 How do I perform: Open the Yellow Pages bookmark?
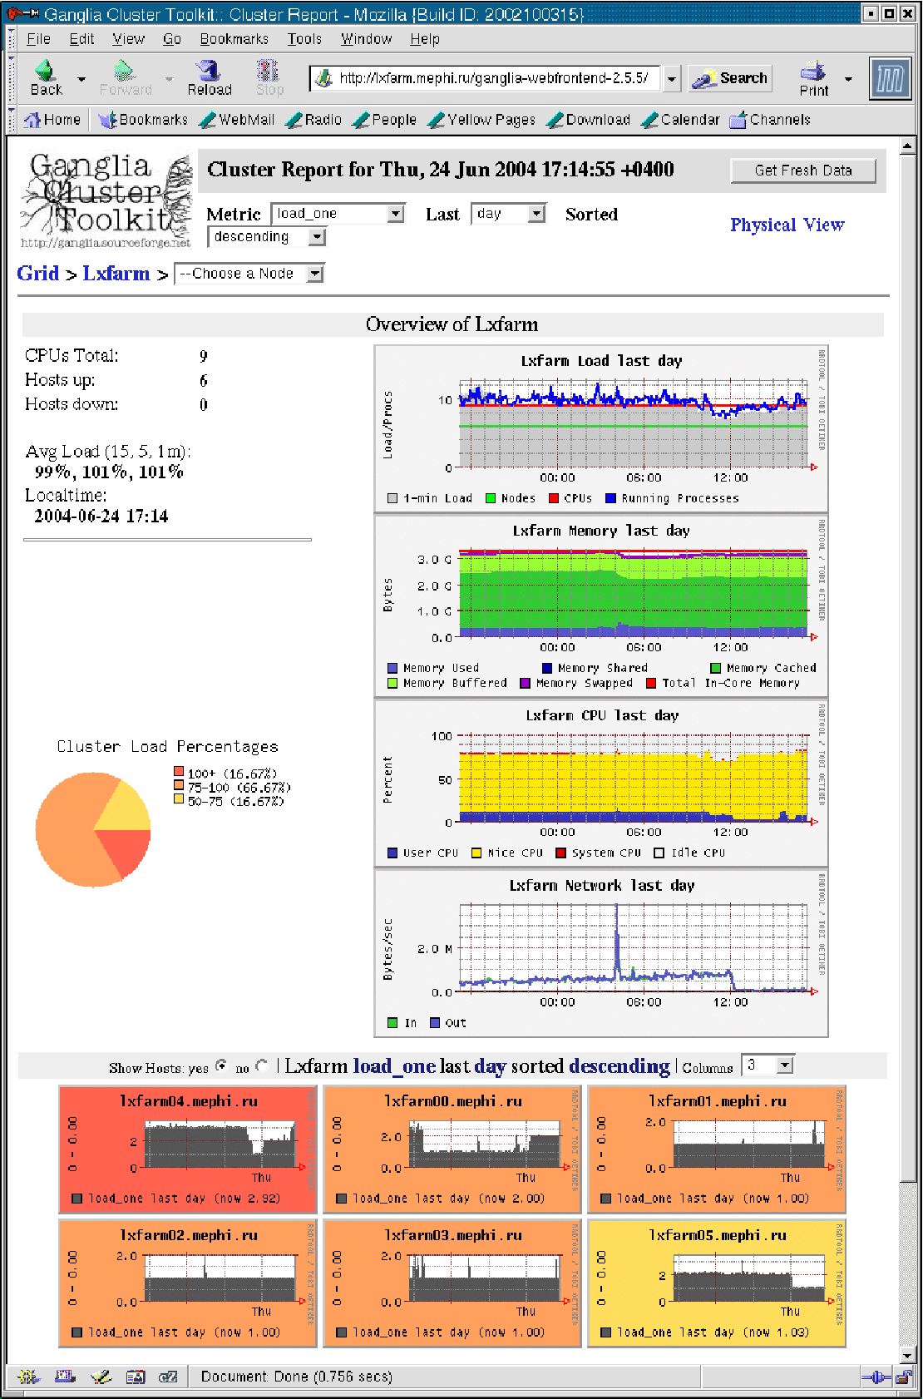481,120
